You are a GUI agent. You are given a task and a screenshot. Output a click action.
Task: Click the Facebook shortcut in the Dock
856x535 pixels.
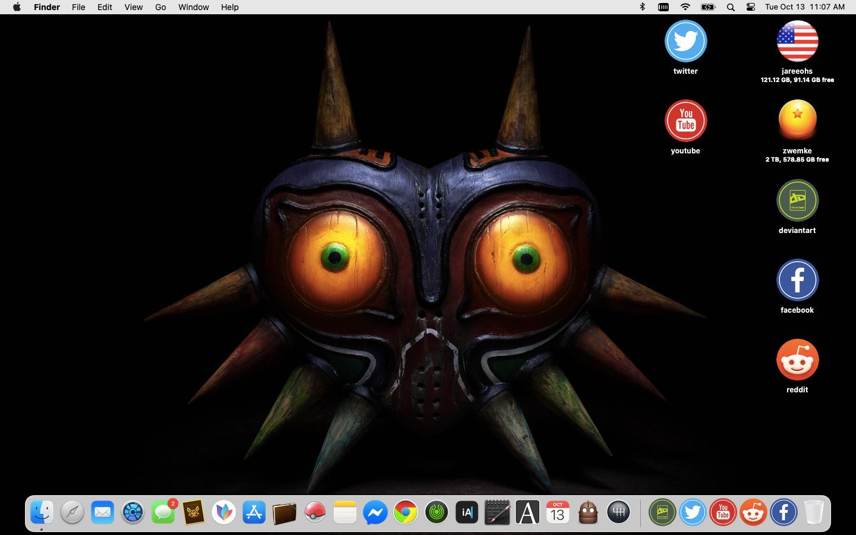(783, 512)
